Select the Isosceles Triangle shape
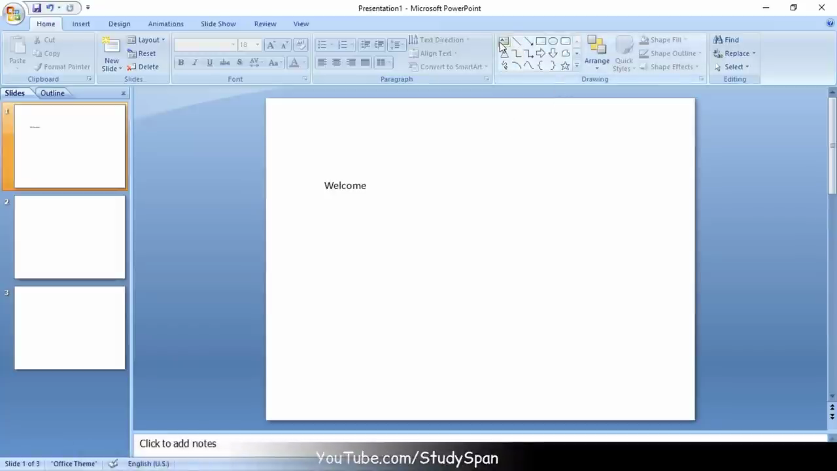The width and height of the screenshot is (837, 471). pyautogui.click(x=504, y=54)
